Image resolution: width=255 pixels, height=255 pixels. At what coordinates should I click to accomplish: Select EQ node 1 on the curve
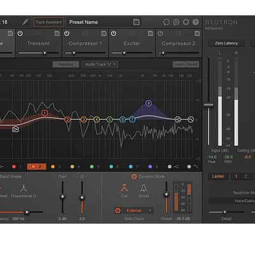(x=45, y=113)
